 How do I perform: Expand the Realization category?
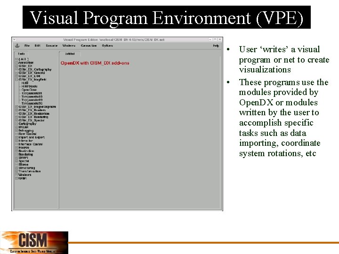click(x=16, y=151)
